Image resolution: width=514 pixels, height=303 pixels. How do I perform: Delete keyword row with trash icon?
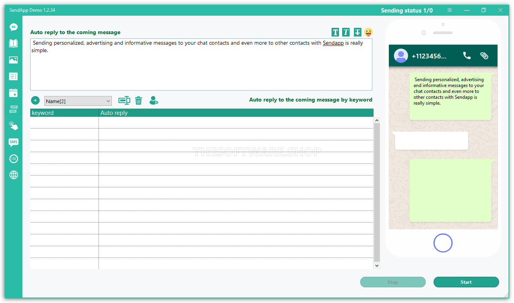pos(139,101)
